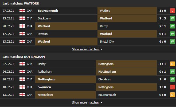Viewport: 176px width, 107px height.
Task: Click the orange D badge for Derby vs Nottingham
Action: pyautogui.click(x=173, y=64)
